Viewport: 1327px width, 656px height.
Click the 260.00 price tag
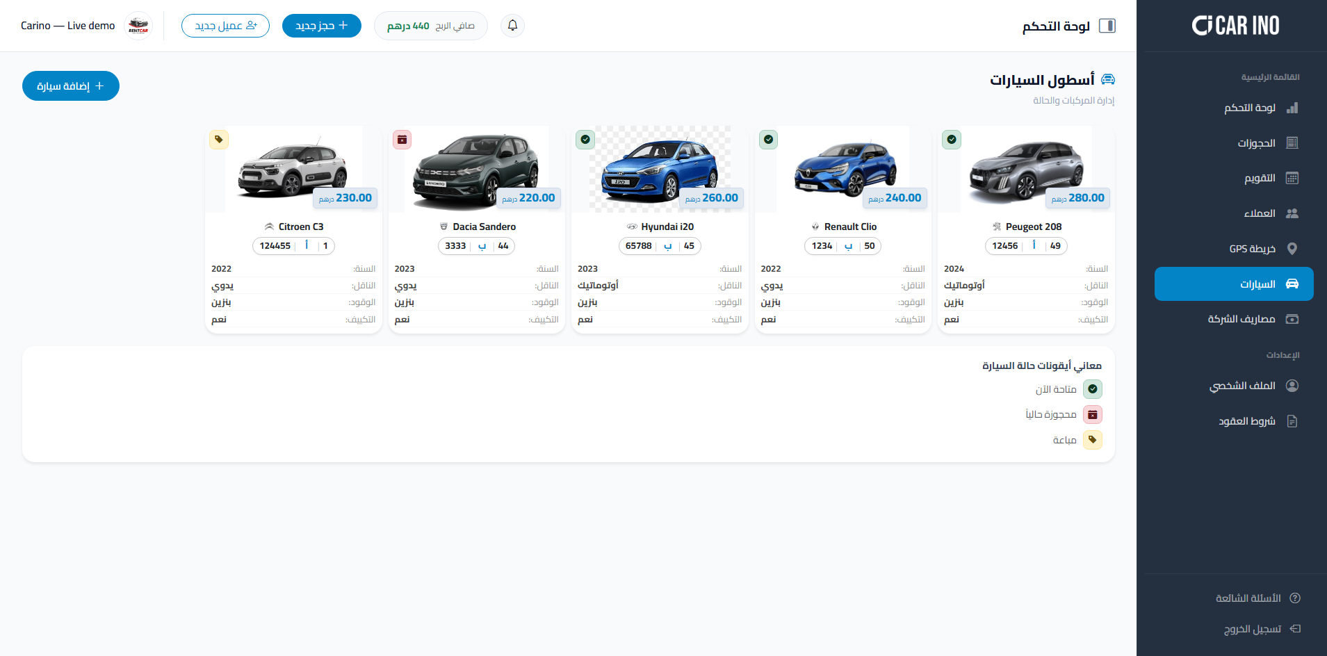pos(712,198)
